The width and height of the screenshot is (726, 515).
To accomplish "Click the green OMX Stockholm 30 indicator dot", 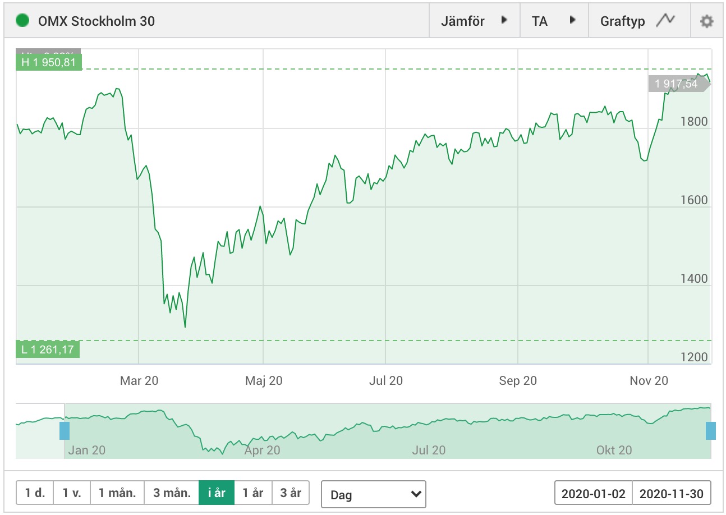I will point(22,21).
